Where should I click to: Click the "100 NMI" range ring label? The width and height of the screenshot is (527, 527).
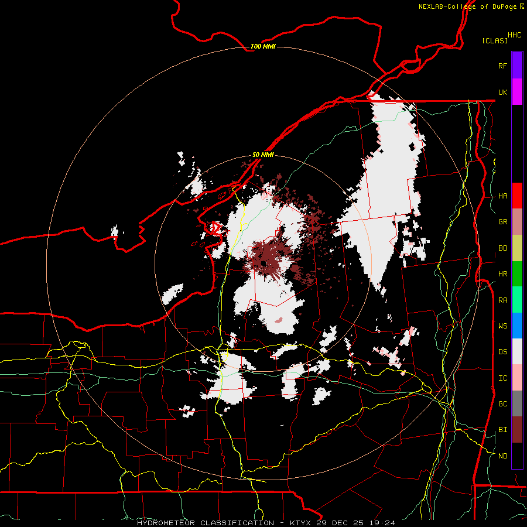click(x=263, y=46)
